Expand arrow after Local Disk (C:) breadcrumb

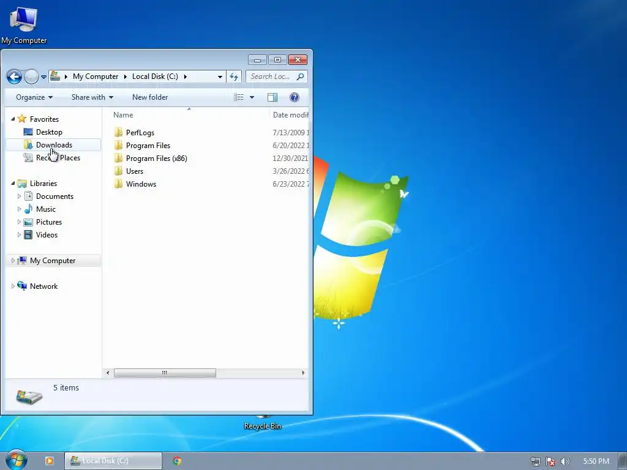pyautogui.click(x=185, y=76)
